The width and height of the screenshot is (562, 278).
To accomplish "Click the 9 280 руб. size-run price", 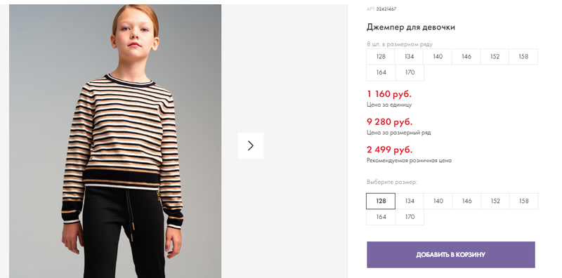I will (389, 122).
